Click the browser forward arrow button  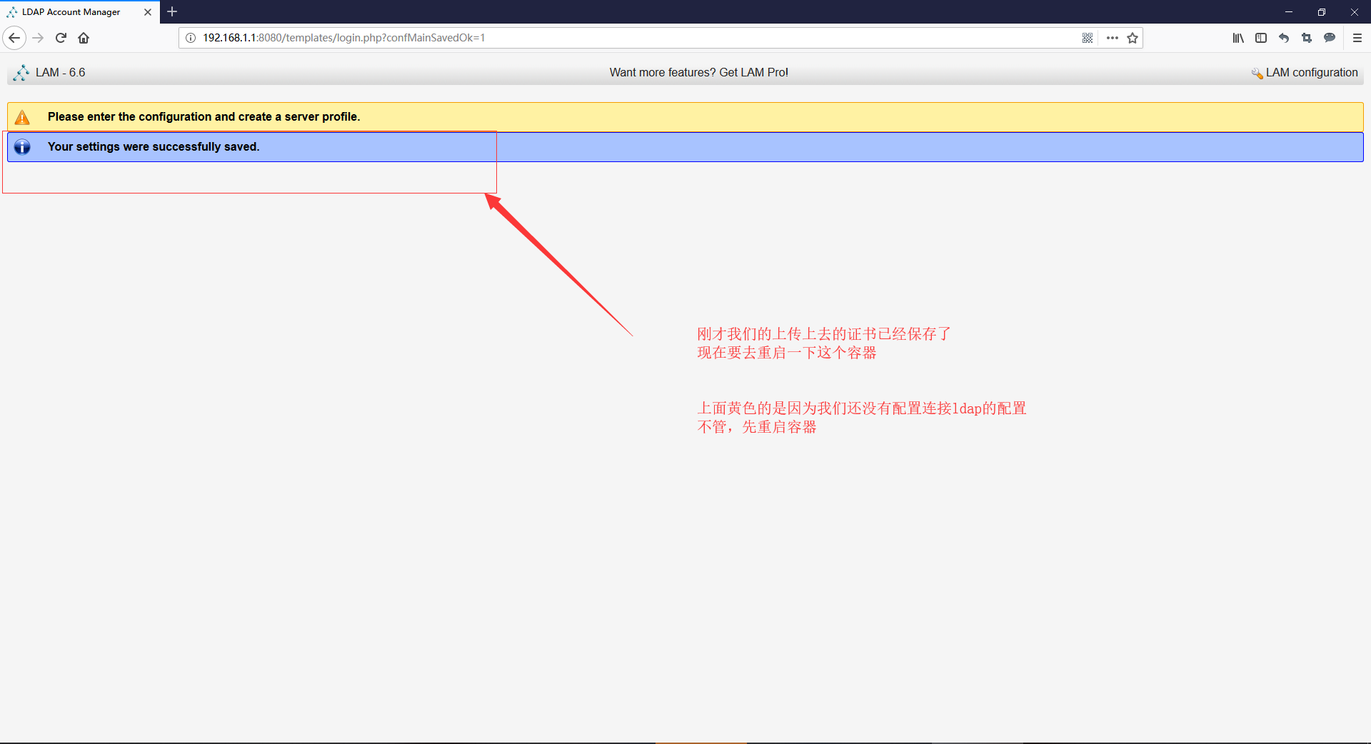pos(39,38)
